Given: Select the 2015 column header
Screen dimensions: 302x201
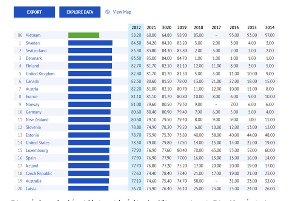Looking at the screenshot, I should pyautogui.click(x=252, y=28).
